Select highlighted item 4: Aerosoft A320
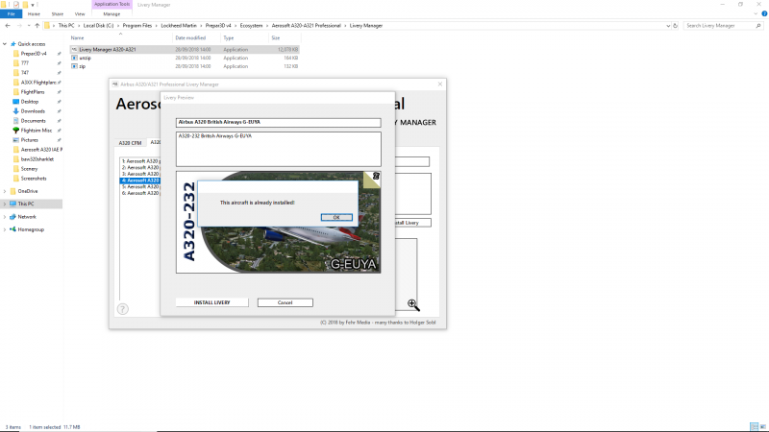This screenshot has width=769, height=432. pos(139,180)
